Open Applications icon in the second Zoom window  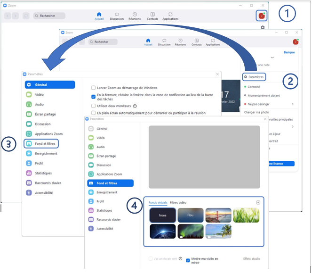(x=213, y=41)
